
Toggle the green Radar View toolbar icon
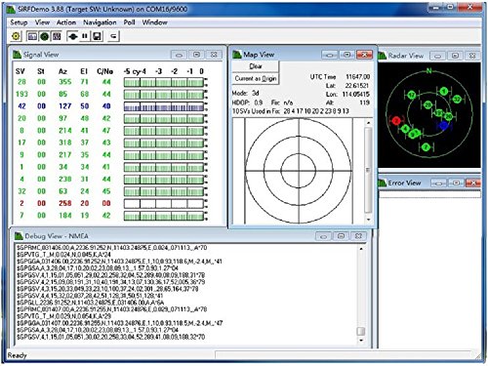pyautogui.click(x=45, y=36)
